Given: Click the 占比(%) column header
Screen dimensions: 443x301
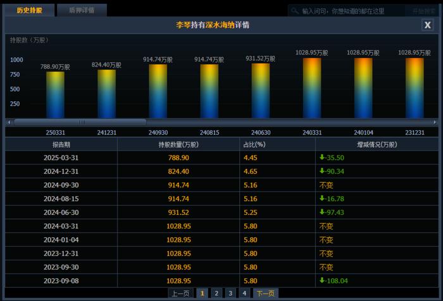Looking at the screenshot, I should click(x=277, y=145).
